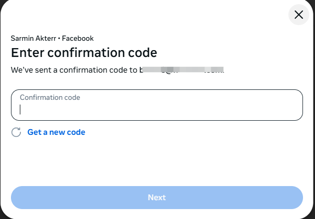This screenshot has height=219, width=315.
Task: Select the 'Get a new code' blue text
Action: click(56, 132)
